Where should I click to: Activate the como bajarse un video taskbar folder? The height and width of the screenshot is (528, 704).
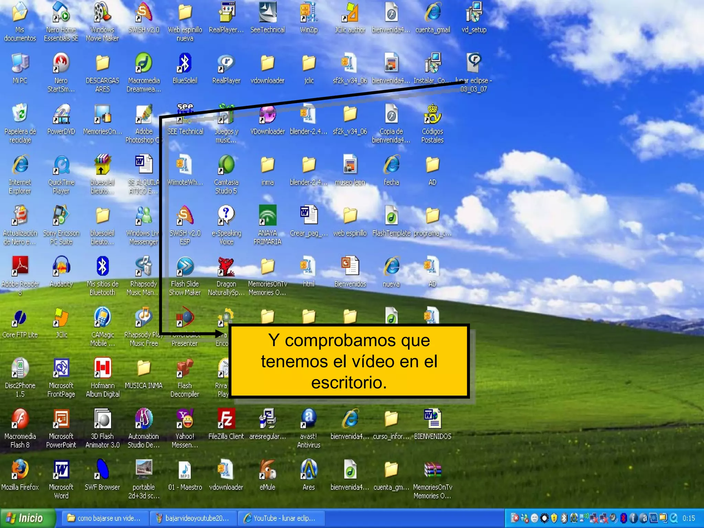click(104, 518)
